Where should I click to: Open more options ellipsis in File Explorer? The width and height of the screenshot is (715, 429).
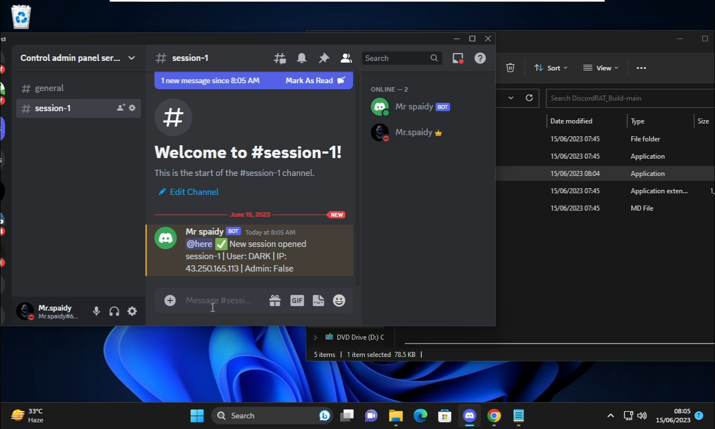tap(641, 68)
